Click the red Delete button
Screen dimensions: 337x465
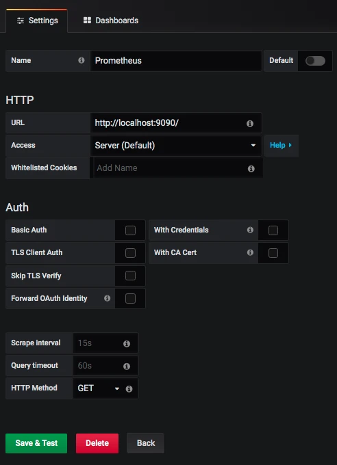click(x=97, y=443)
